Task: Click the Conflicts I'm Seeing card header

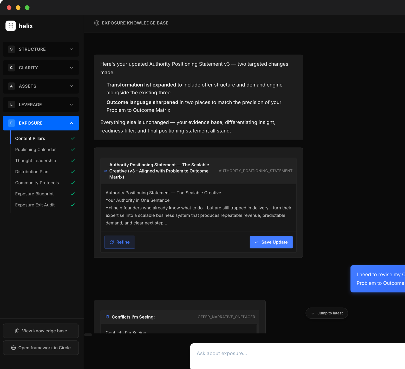Action: pos(180,317)
